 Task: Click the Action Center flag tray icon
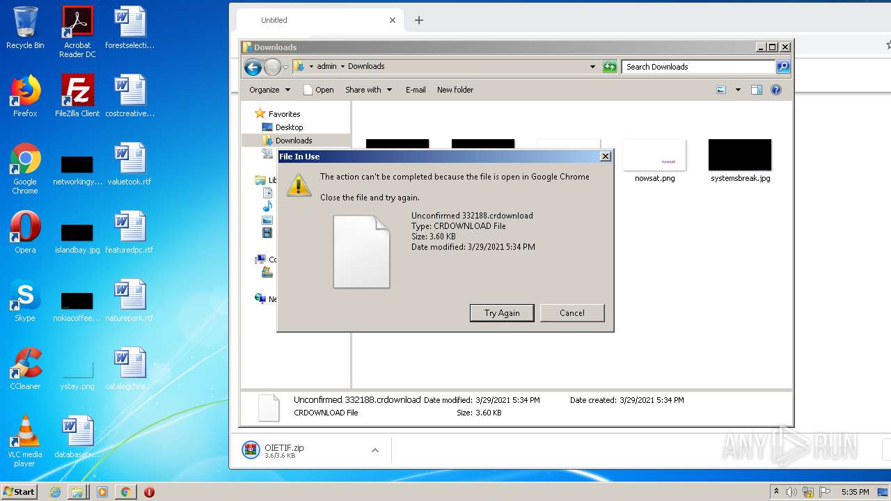tap(825, 492)
